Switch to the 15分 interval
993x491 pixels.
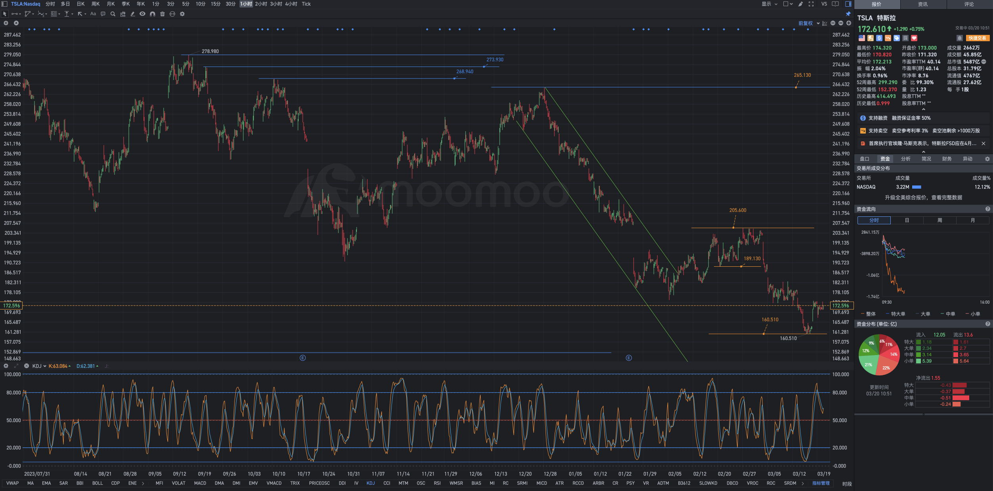(216, 4)
